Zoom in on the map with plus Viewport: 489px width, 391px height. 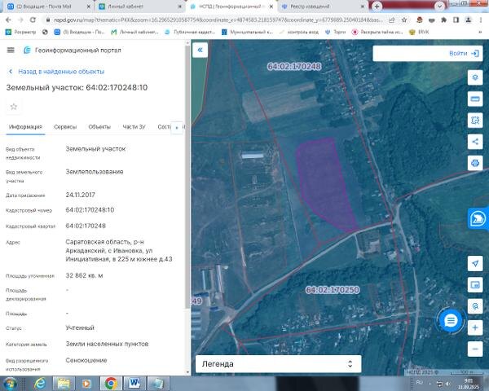pyautogui.click(x=475, y=327)
